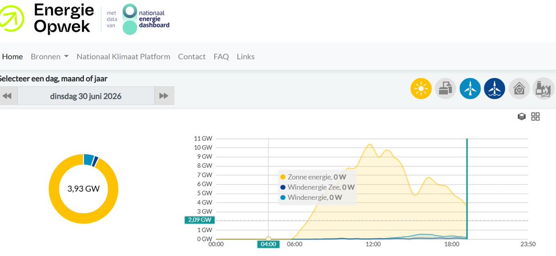Switch to stacked layers chart view
The image size is (556, 256).
pyautogui.click(x=521, y=117)
